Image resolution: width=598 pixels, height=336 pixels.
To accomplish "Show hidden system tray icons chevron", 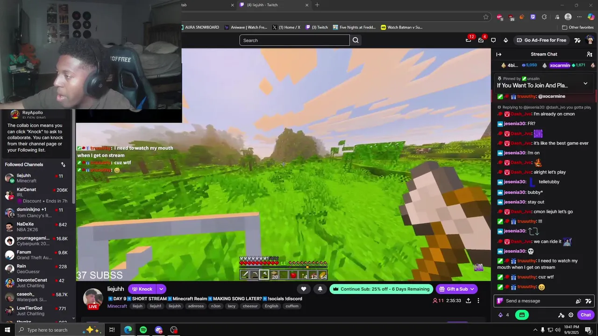I will (535, 330).
